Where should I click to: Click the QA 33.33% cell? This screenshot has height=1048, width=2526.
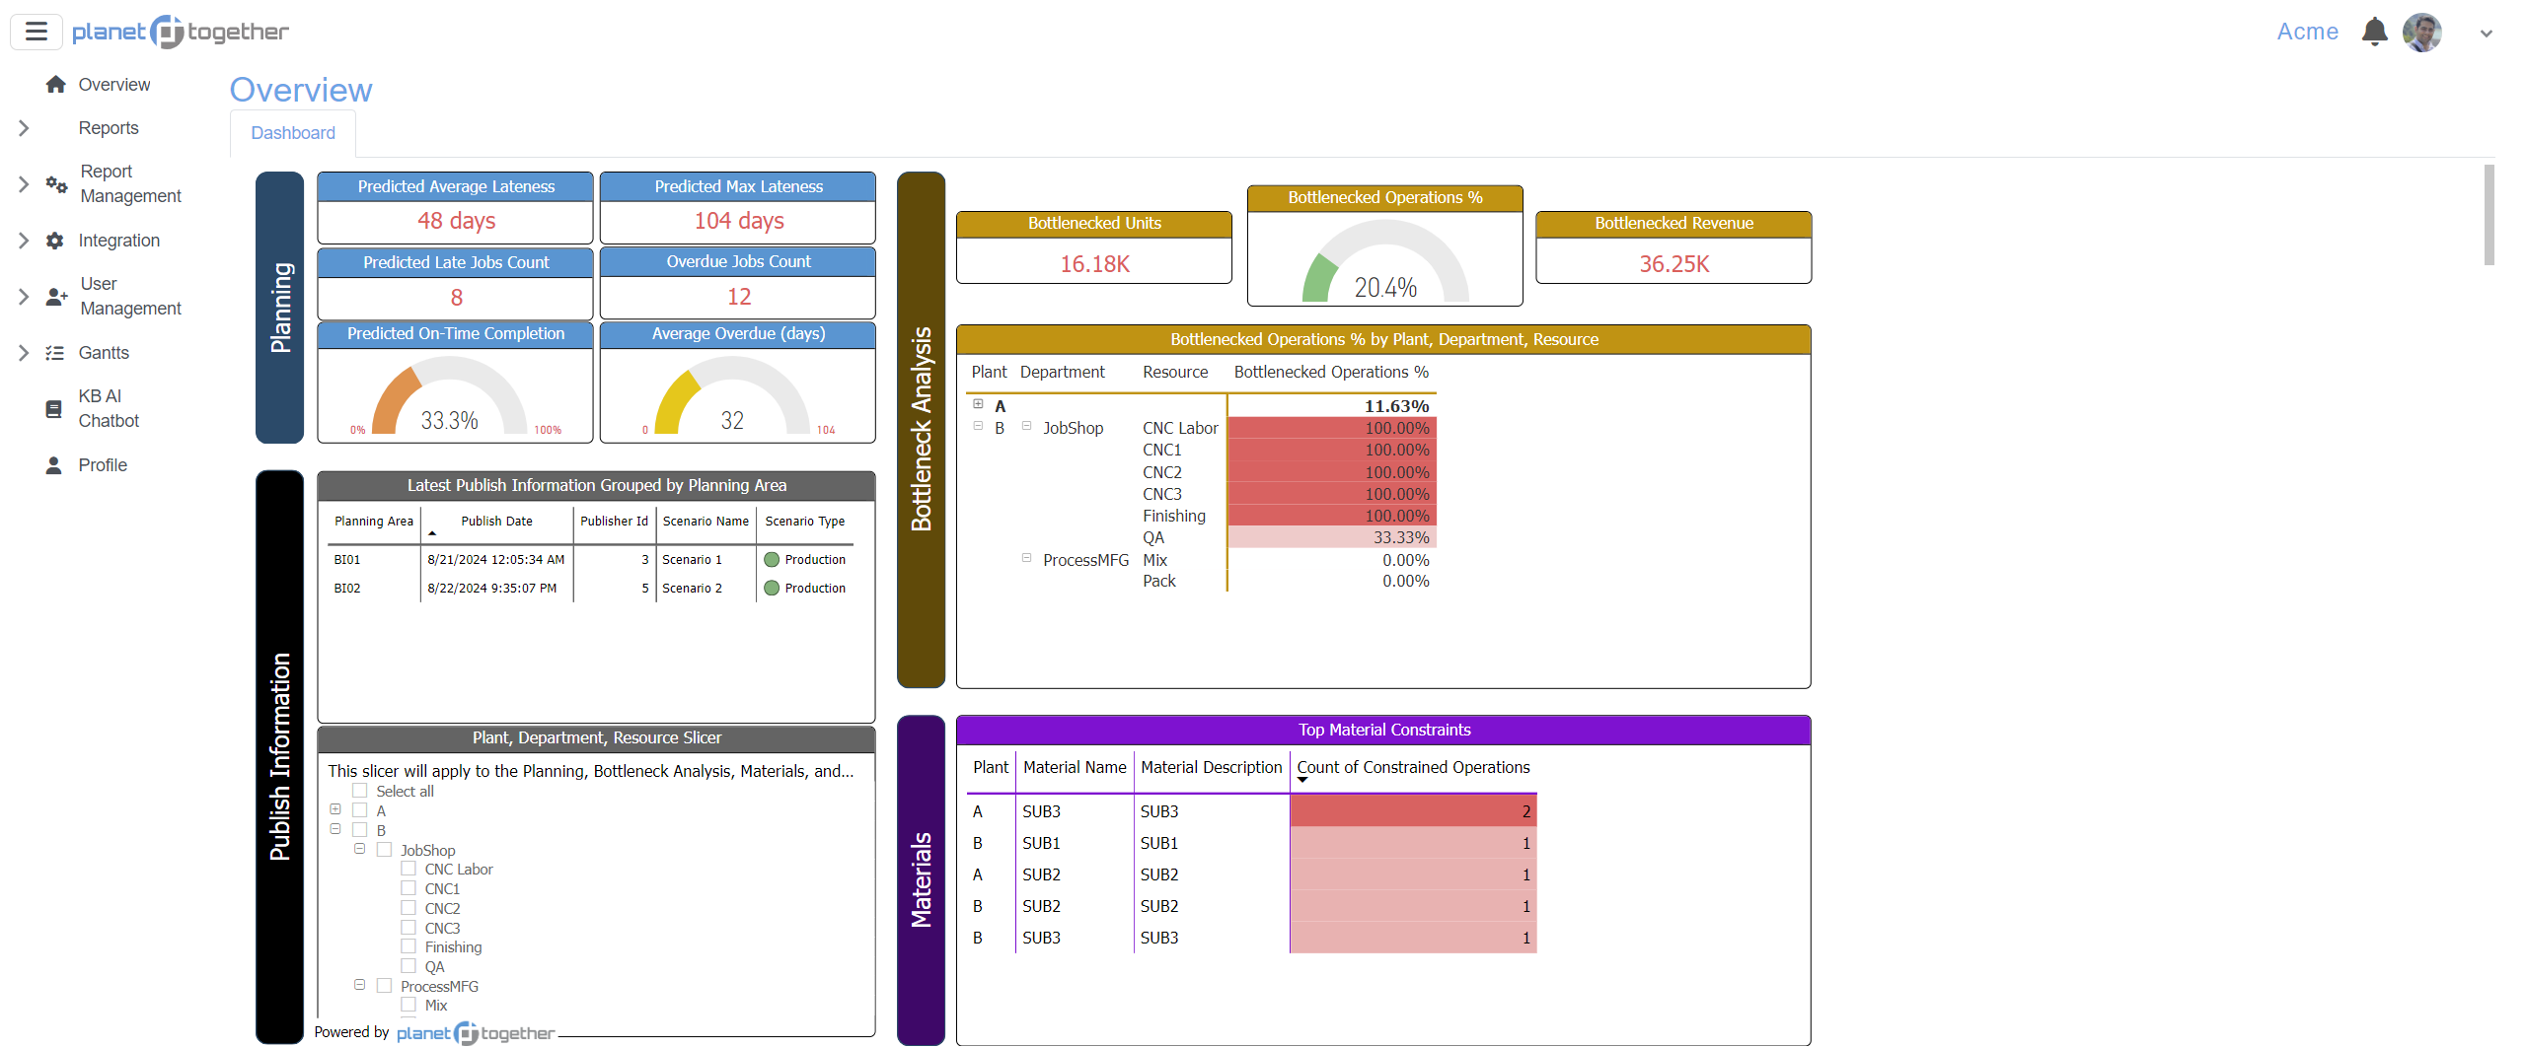(x=1331, y=537)
